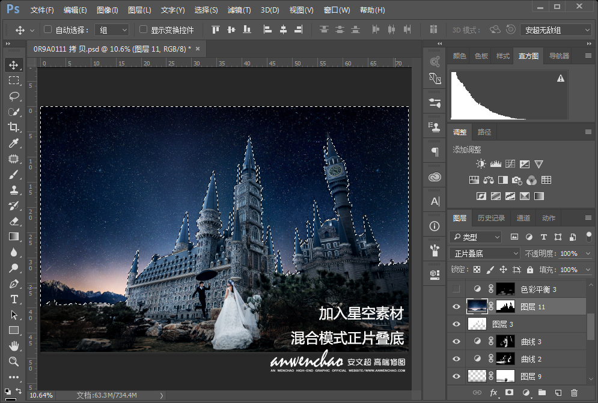Open the 文件(F) menu
The height and width of the screenshot is (403, 598).
pyautogui.click(x=42, y=10)
